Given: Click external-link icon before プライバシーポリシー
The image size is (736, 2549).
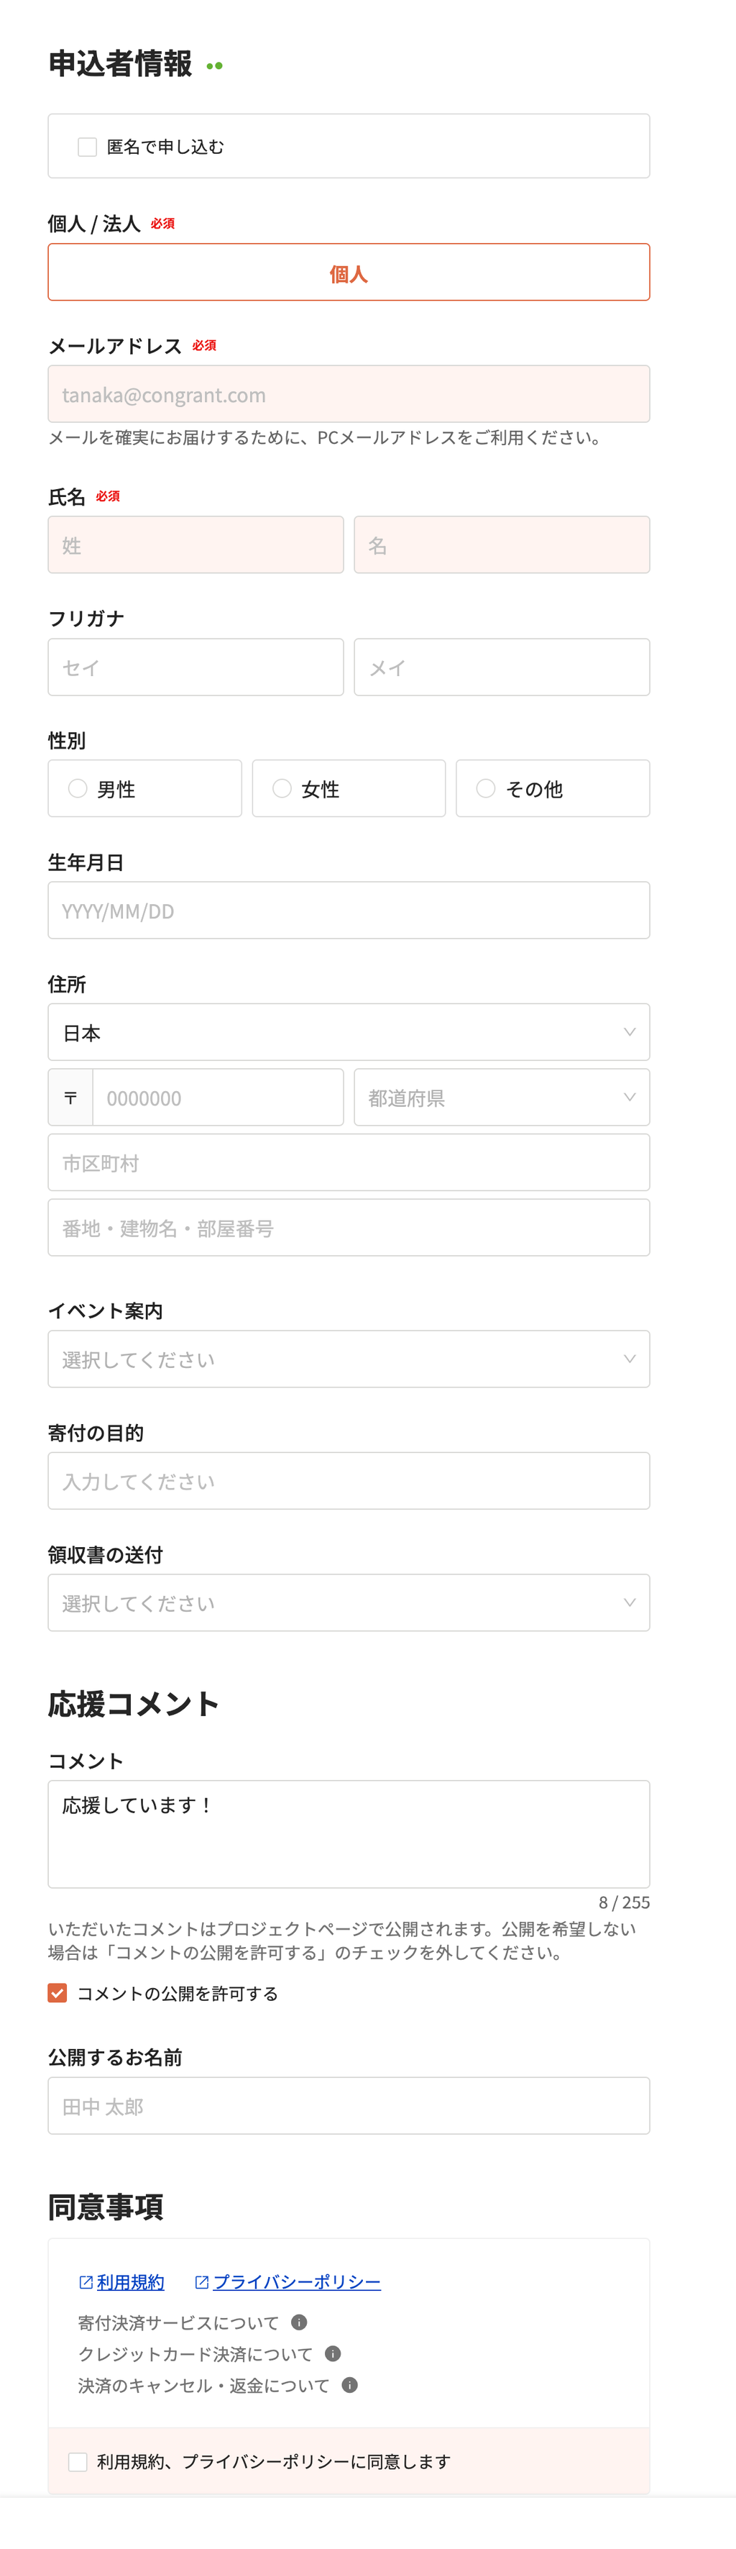Looking at the screenshot, I should pyautogui.click(x=202, y=2282).
